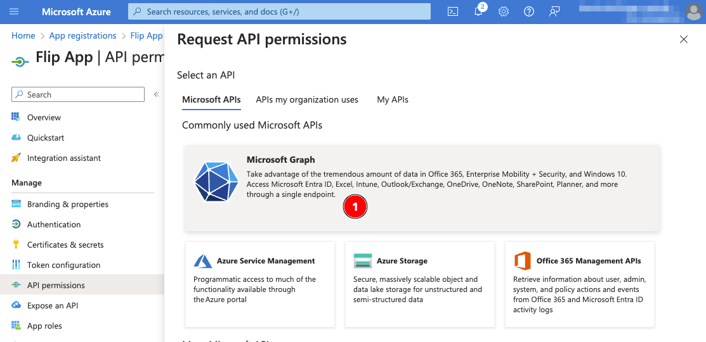Click the Azure Service Management logo icon
Viewport: 706px width, 342px height.
203,261
